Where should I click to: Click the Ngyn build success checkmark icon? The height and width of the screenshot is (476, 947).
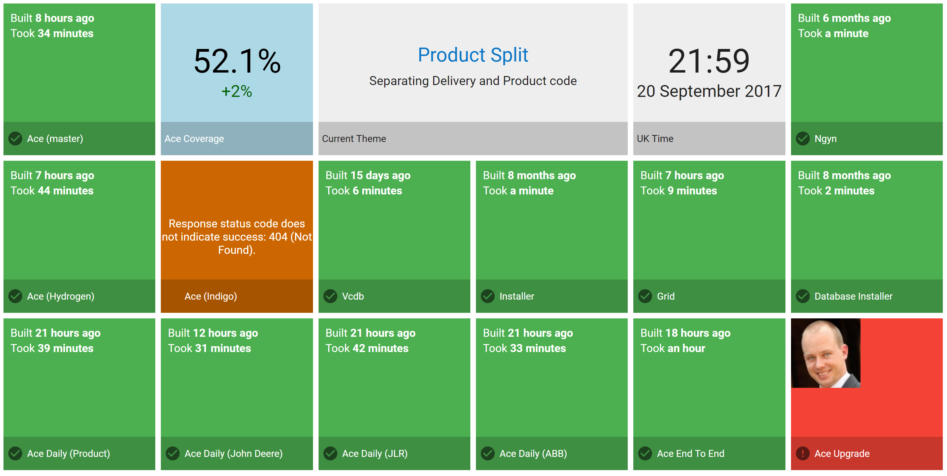tap(802, 139)
